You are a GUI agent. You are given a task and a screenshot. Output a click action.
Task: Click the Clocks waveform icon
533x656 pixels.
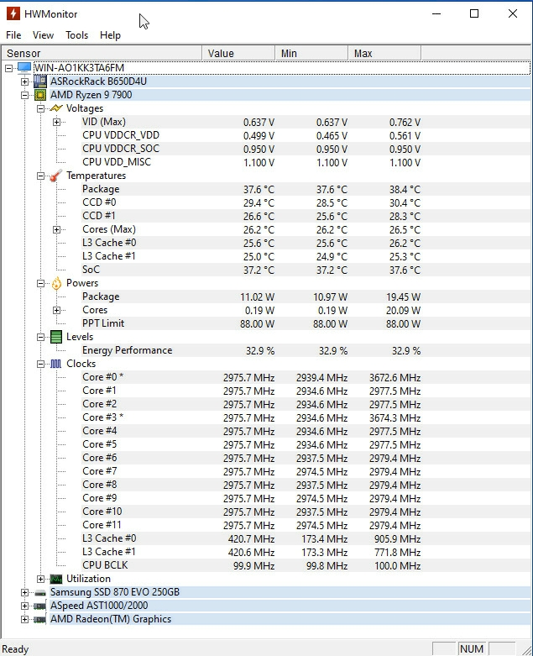click(x=56, y=364)
